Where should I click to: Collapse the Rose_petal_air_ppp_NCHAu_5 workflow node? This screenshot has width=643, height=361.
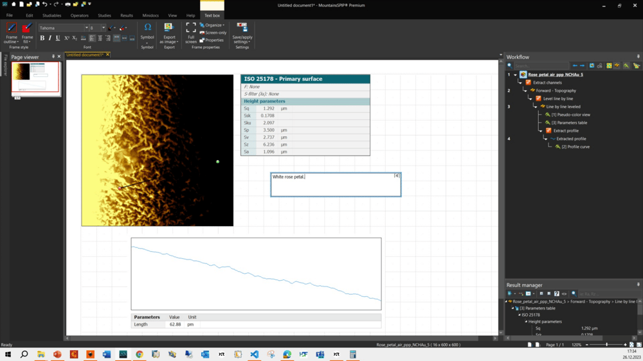(x=516, y=75)
